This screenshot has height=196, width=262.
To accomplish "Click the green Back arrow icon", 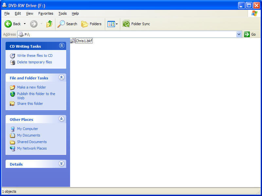I will [8, 24].
